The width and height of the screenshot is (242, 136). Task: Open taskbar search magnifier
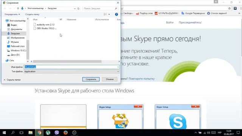13,133
